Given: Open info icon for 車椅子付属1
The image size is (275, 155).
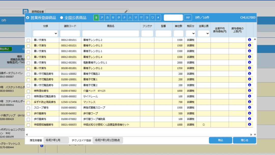Looking at the screenshot, I should point(249,79).
